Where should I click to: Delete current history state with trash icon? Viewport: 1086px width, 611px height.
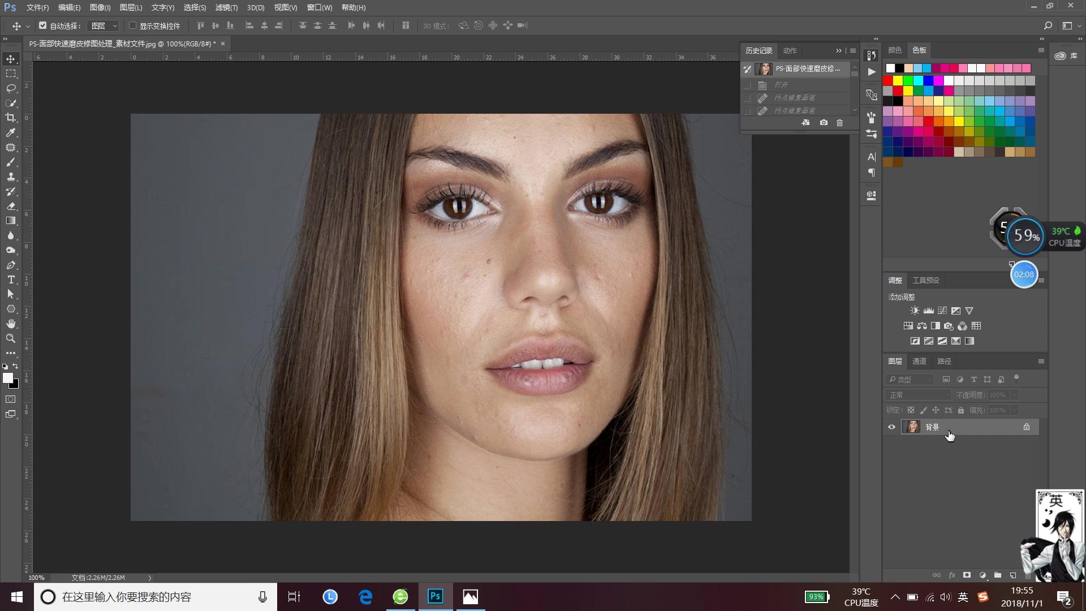(x=839, y=123)
